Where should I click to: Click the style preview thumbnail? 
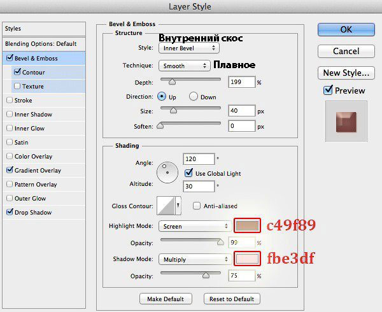pyautogui.click(x=346, y=122)
